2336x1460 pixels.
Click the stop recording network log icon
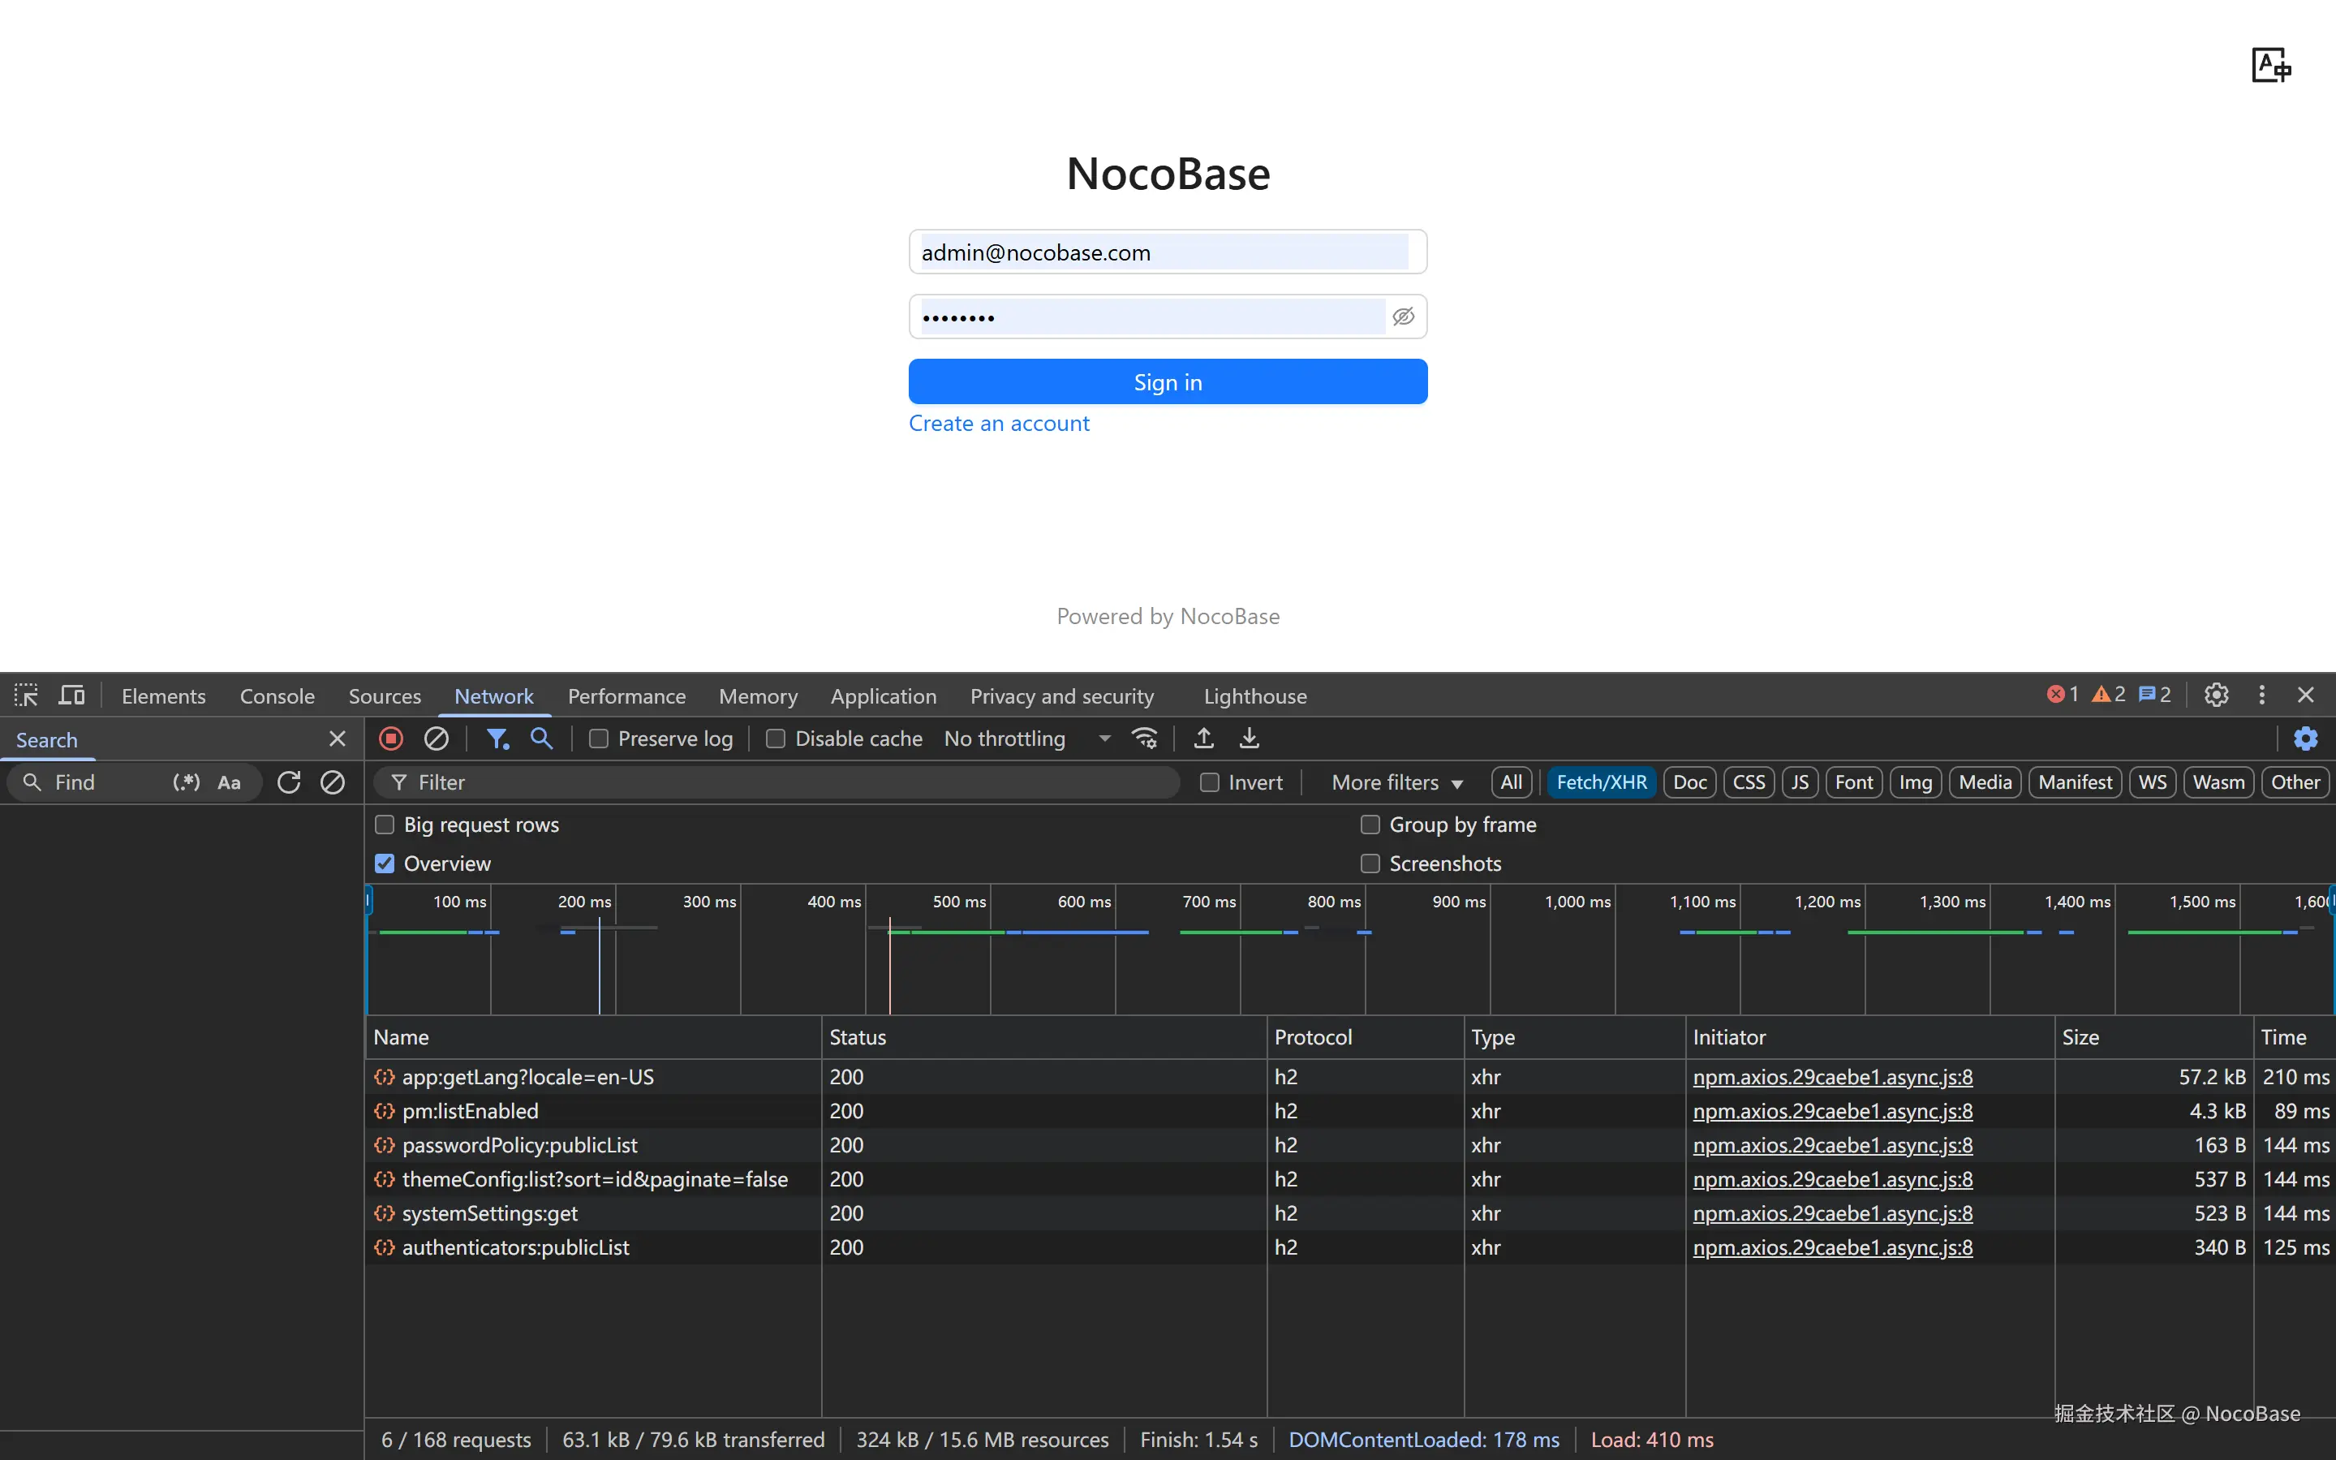(391, 739)
